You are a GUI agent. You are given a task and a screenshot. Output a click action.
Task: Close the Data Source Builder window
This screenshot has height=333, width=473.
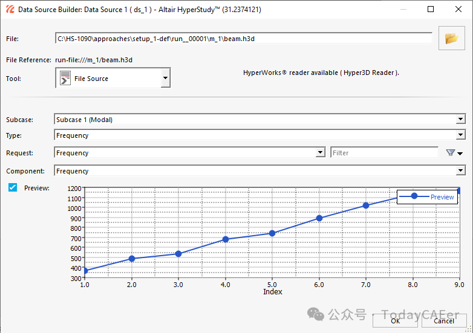tap(458, 9)
